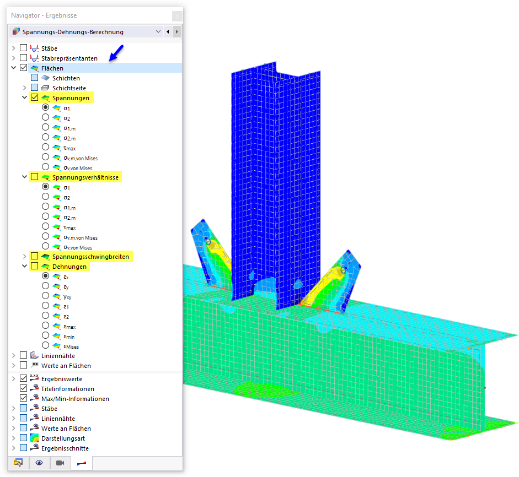The image size is (519, 477).
Task: Enable the Spannungsverhältnisse checkbox
Action: tap(34, 177)
